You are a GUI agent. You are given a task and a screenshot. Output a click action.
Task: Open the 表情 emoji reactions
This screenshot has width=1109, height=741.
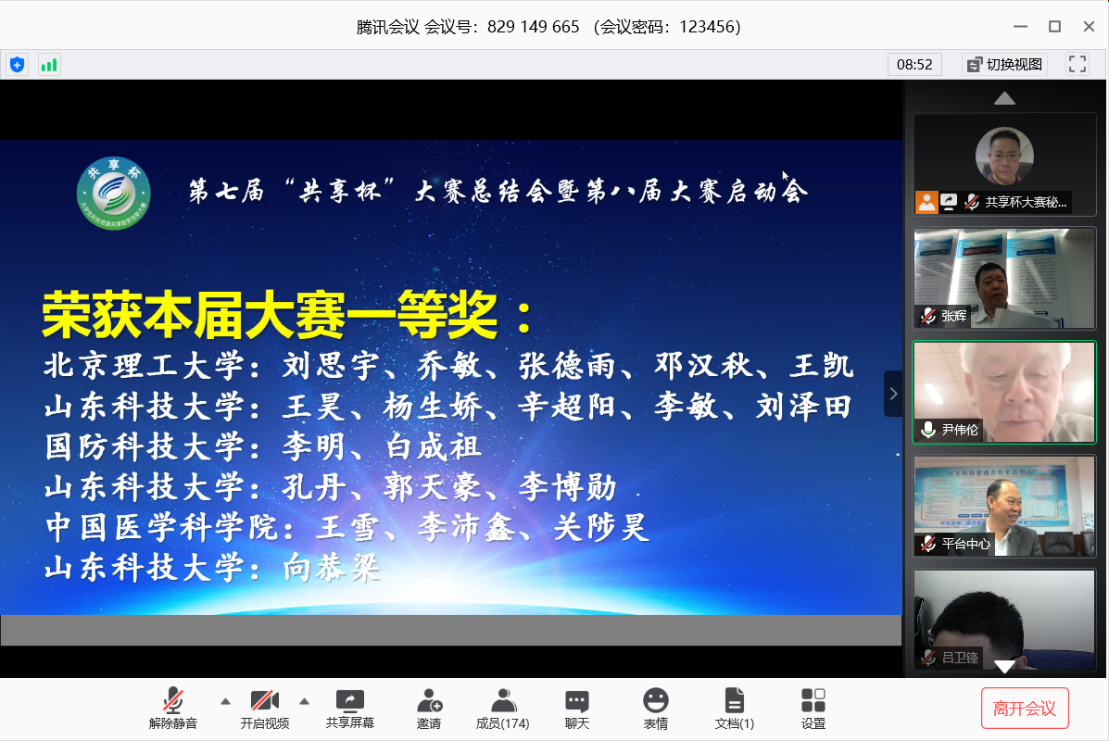pos(656,709)
